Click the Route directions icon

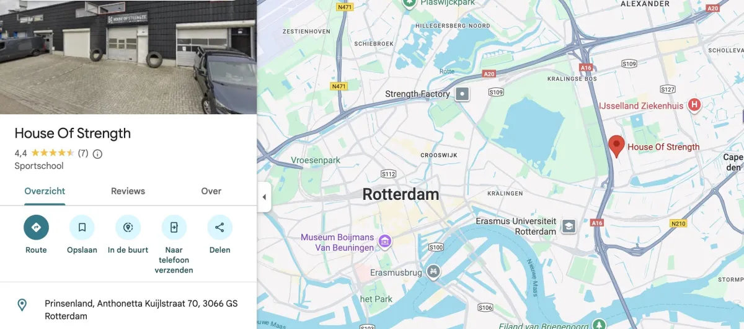36,227
